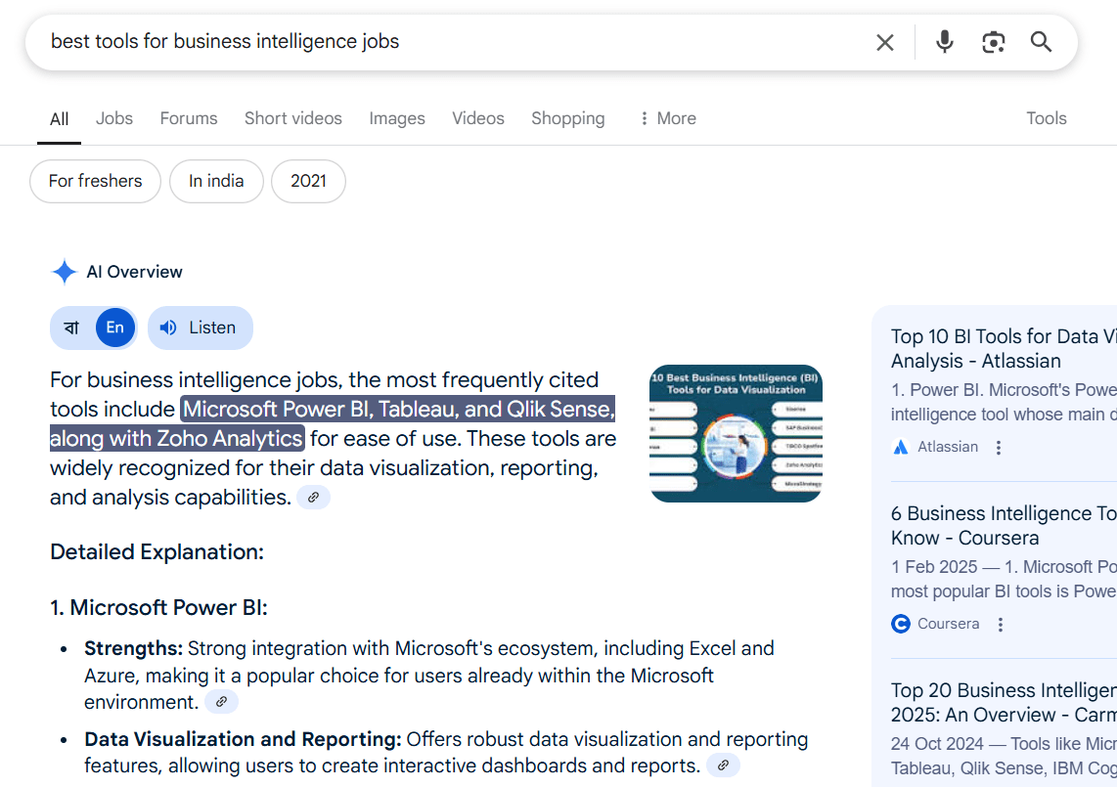Click the 'AI Overview' label
This screenshot has width=1117, height=787.
(x=134, y=272)
